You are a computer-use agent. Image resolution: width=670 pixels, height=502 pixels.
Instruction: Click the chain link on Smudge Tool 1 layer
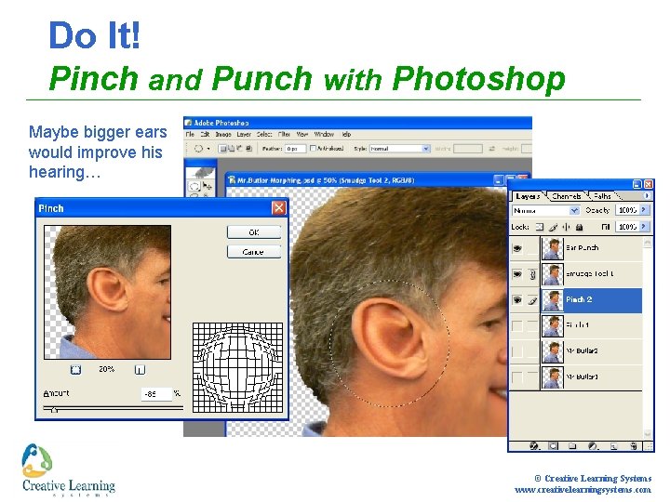pos(532,274)
